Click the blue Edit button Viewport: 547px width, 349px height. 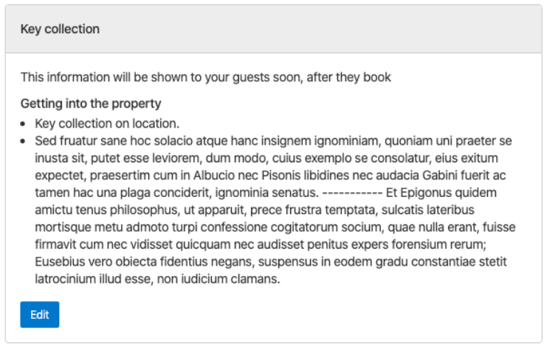(40, 314)
